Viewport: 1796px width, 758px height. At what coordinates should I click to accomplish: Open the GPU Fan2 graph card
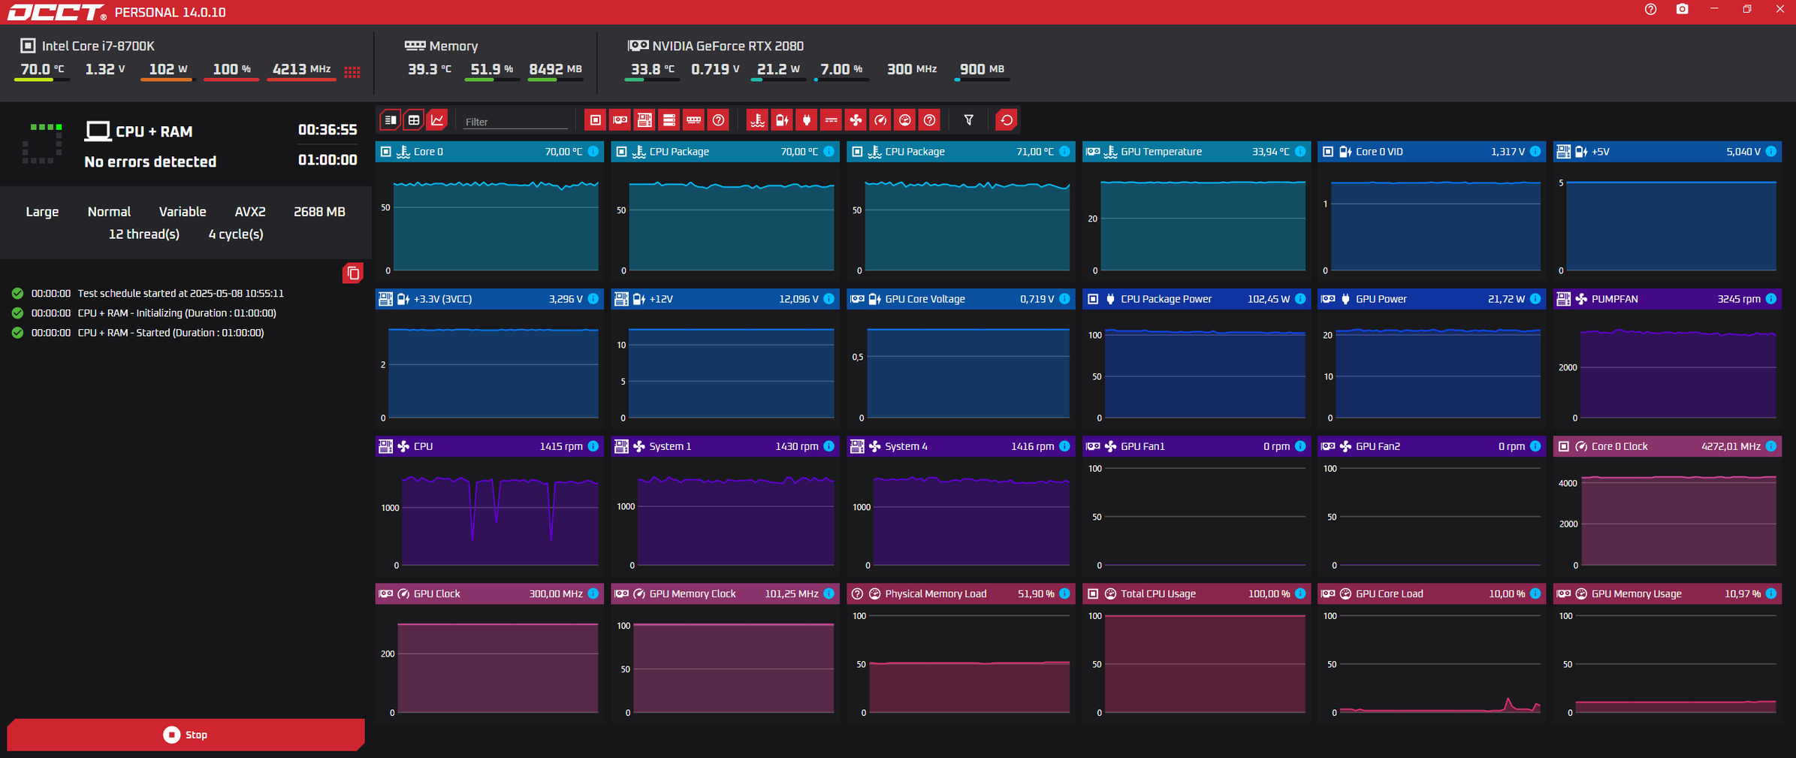[x=1432, y=505]
